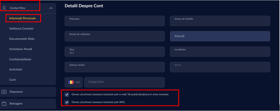Uncheck the exclusive bonuses by e-mail checkbox
Screen dimensions: 280x111
click(x=67, y=94)
